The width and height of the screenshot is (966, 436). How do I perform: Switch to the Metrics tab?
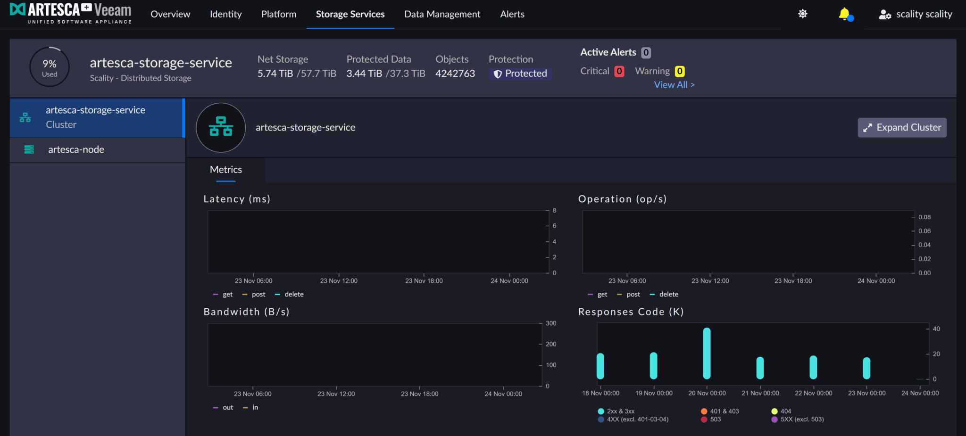[x=225, y=170]
